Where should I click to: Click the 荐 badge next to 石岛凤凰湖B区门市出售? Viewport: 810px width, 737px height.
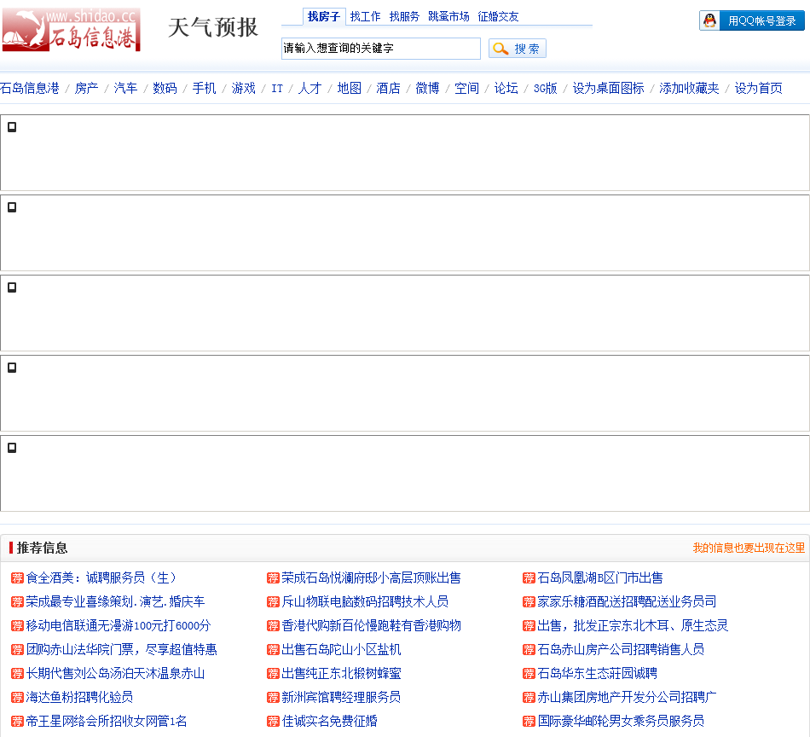click(x=529, y=578)
